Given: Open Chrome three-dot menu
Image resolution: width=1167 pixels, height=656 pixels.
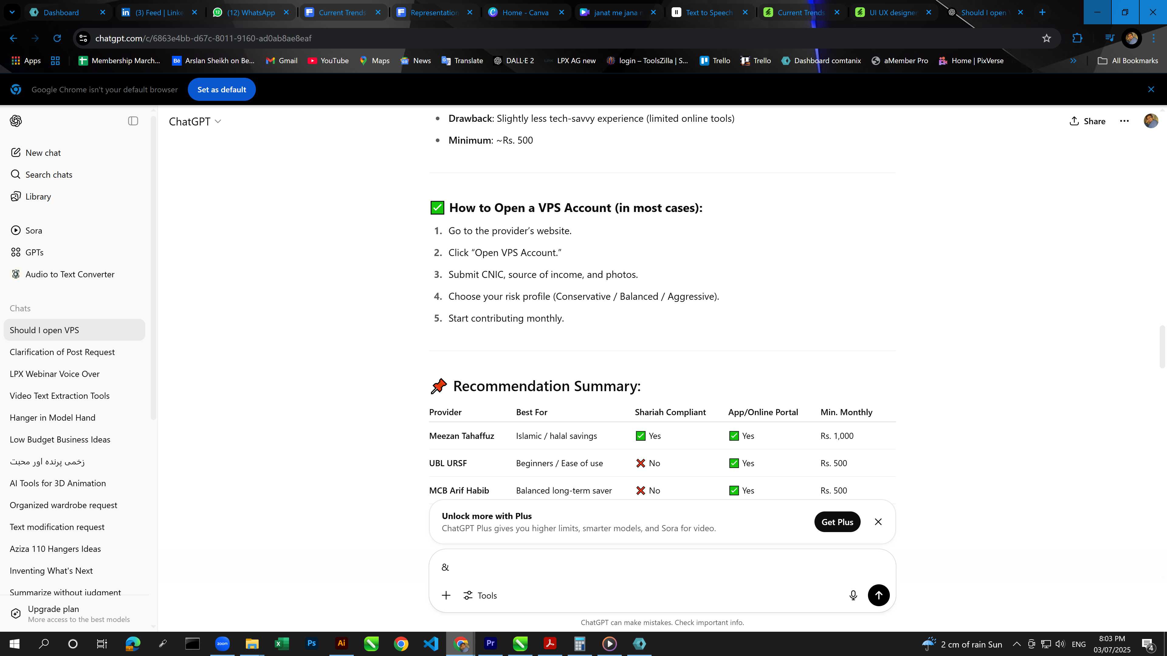Looking at the screenshot, I should tap(1153, 39).
